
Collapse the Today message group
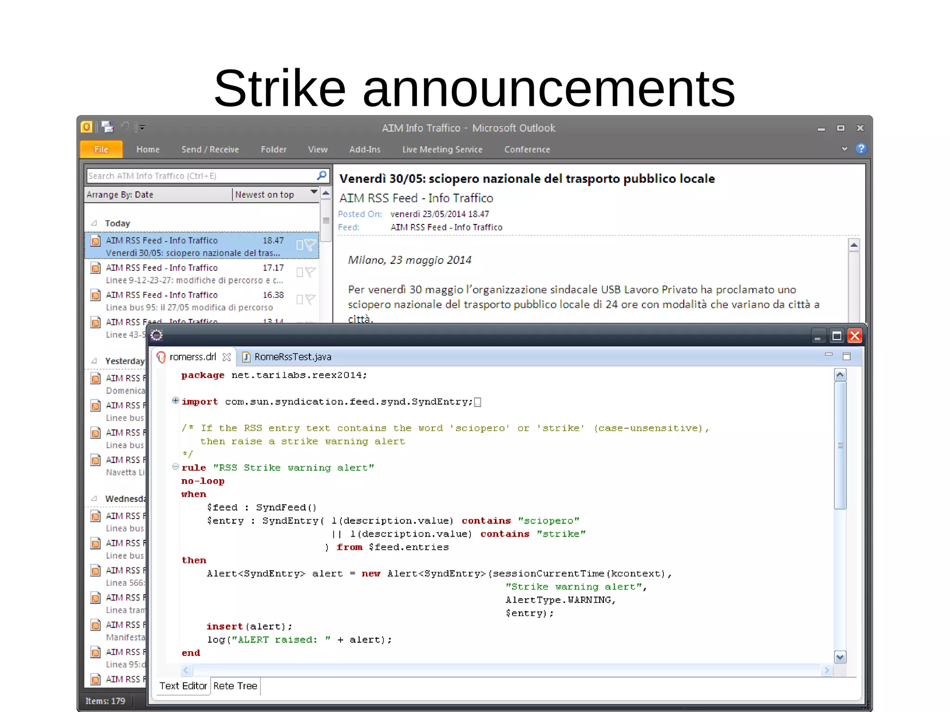pyautogui.click(x=94, y=223)
